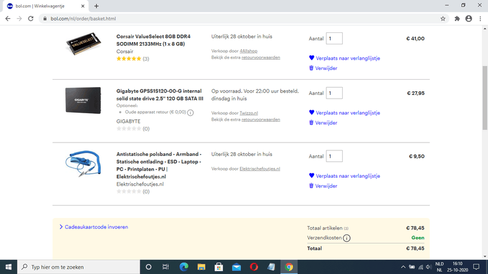
Task: Open Cortana circle on the taskbar
Action: [x=148, y=267]
